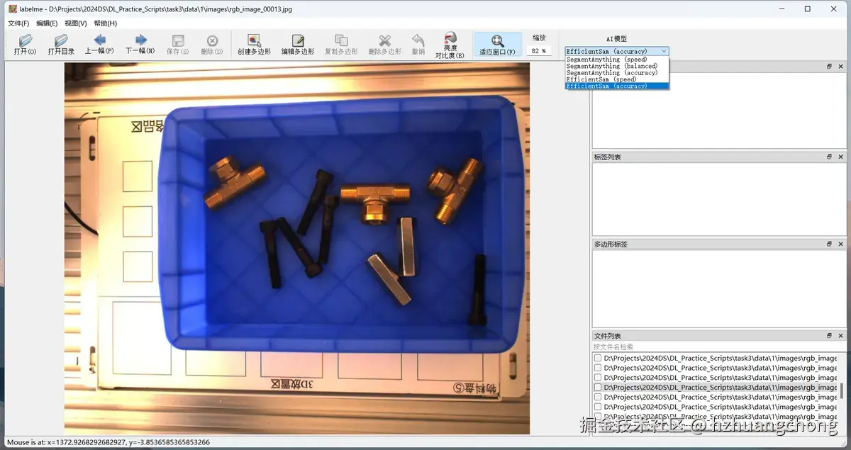Click the 按文件名检索 file search field

pos(719,347)
